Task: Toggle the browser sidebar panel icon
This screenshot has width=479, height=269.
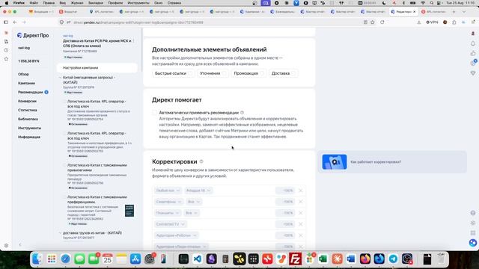Action: coord(6,22)
